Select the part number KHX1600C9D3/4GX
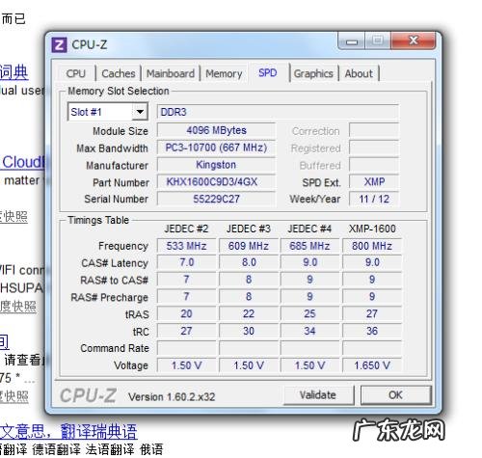This screenshot has width=482, height=458. point(216,182)
